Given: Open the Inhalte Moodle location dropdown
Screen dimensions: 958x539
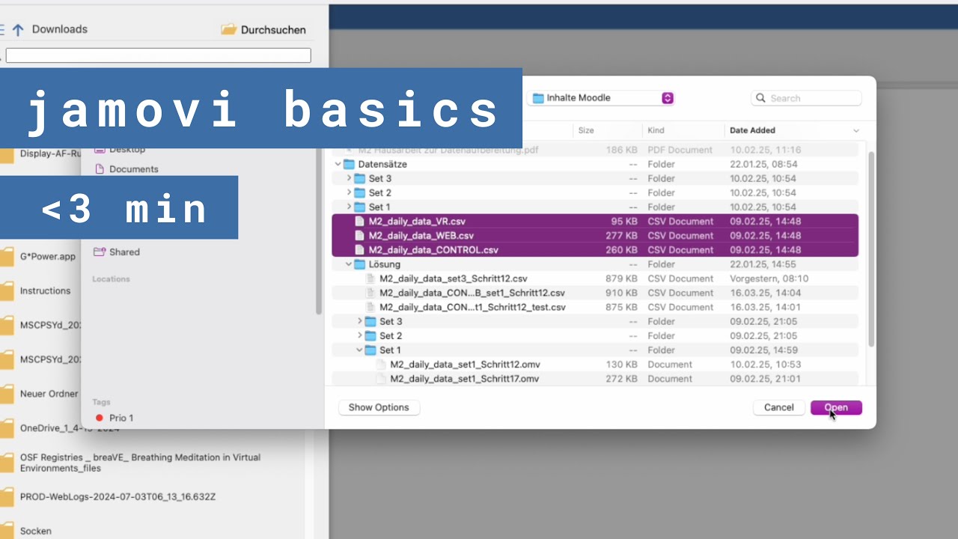Looking at the screenshot, I should [x=602, y=98].
